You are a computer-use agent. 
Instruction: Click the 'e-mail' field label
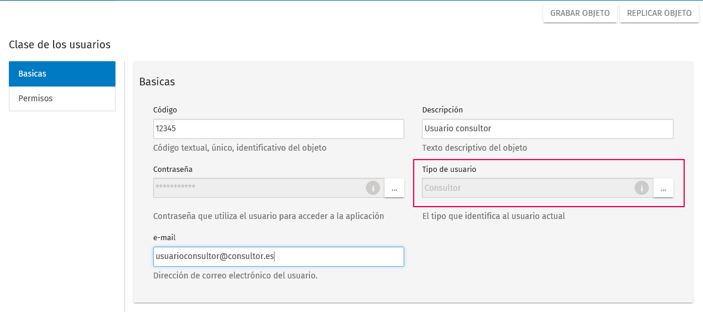[x=164, y=238]
